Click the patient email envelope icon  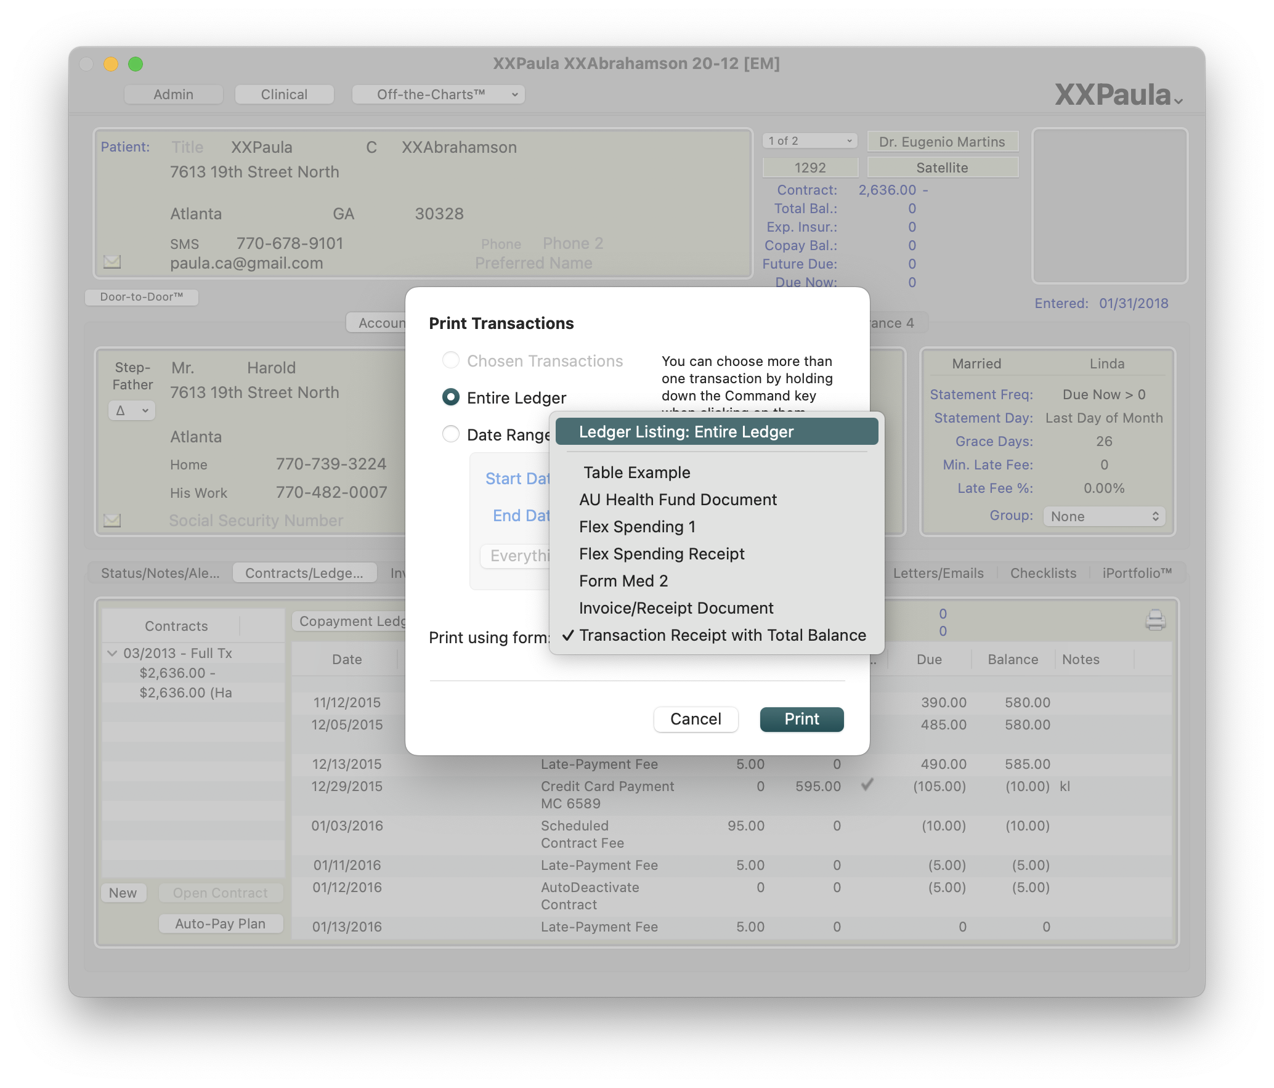point(112,262)
